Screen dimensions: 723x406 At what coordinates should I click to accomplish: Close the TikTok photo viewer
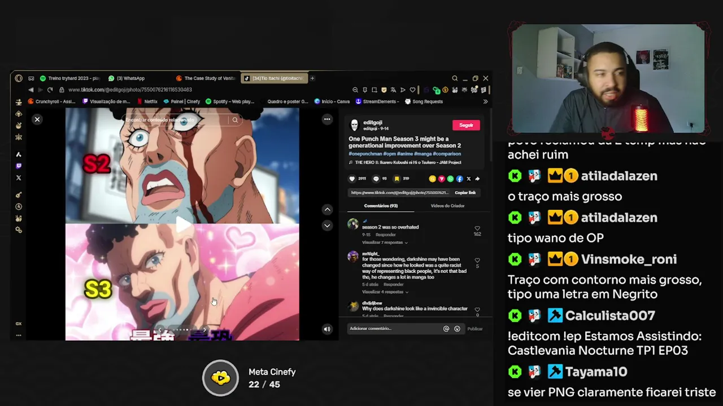[37, 120]
